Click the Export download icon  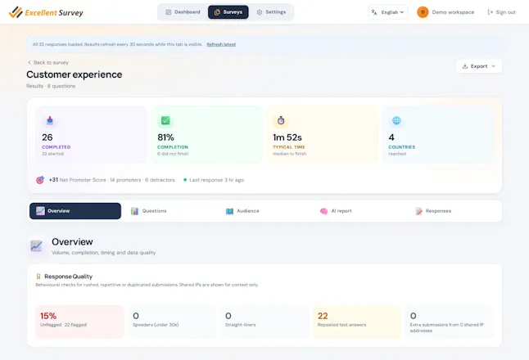coord(465,66)
